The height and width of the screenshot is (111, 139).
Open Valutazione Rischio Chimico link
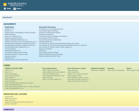(48, 38)
